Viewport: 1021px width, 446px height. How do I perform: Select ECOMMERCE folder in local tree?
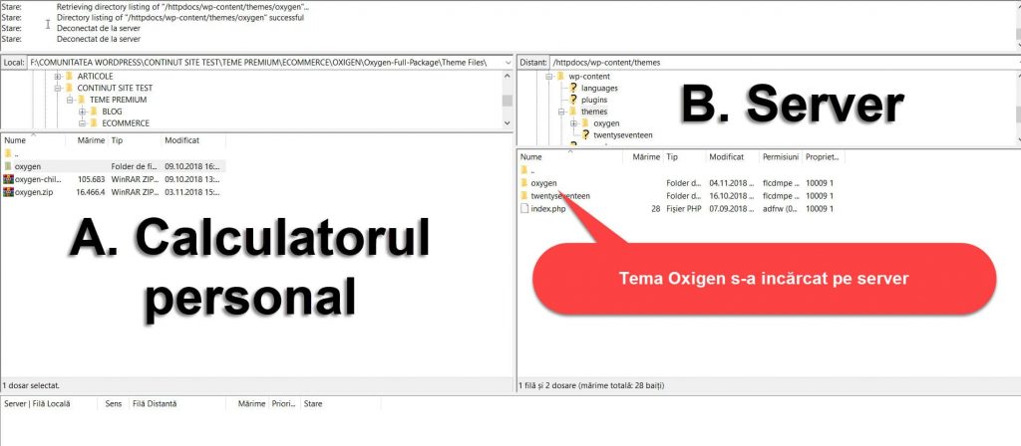[125, 123]
